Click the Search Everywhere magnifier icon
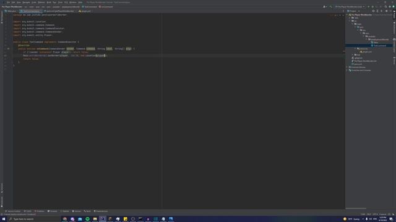The height and width of the screenshot is (222, 396). [x=385, y=7]
